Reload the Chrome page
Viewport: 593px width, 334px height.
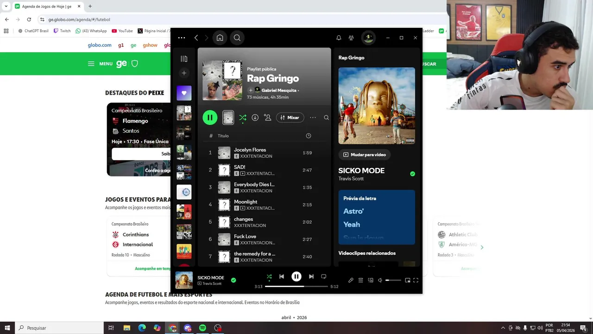click(x=29, y=19)
